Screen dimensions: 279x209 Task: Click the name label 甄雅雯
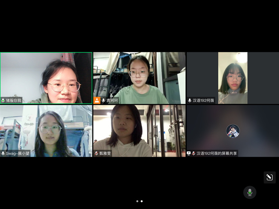(105, 153)
